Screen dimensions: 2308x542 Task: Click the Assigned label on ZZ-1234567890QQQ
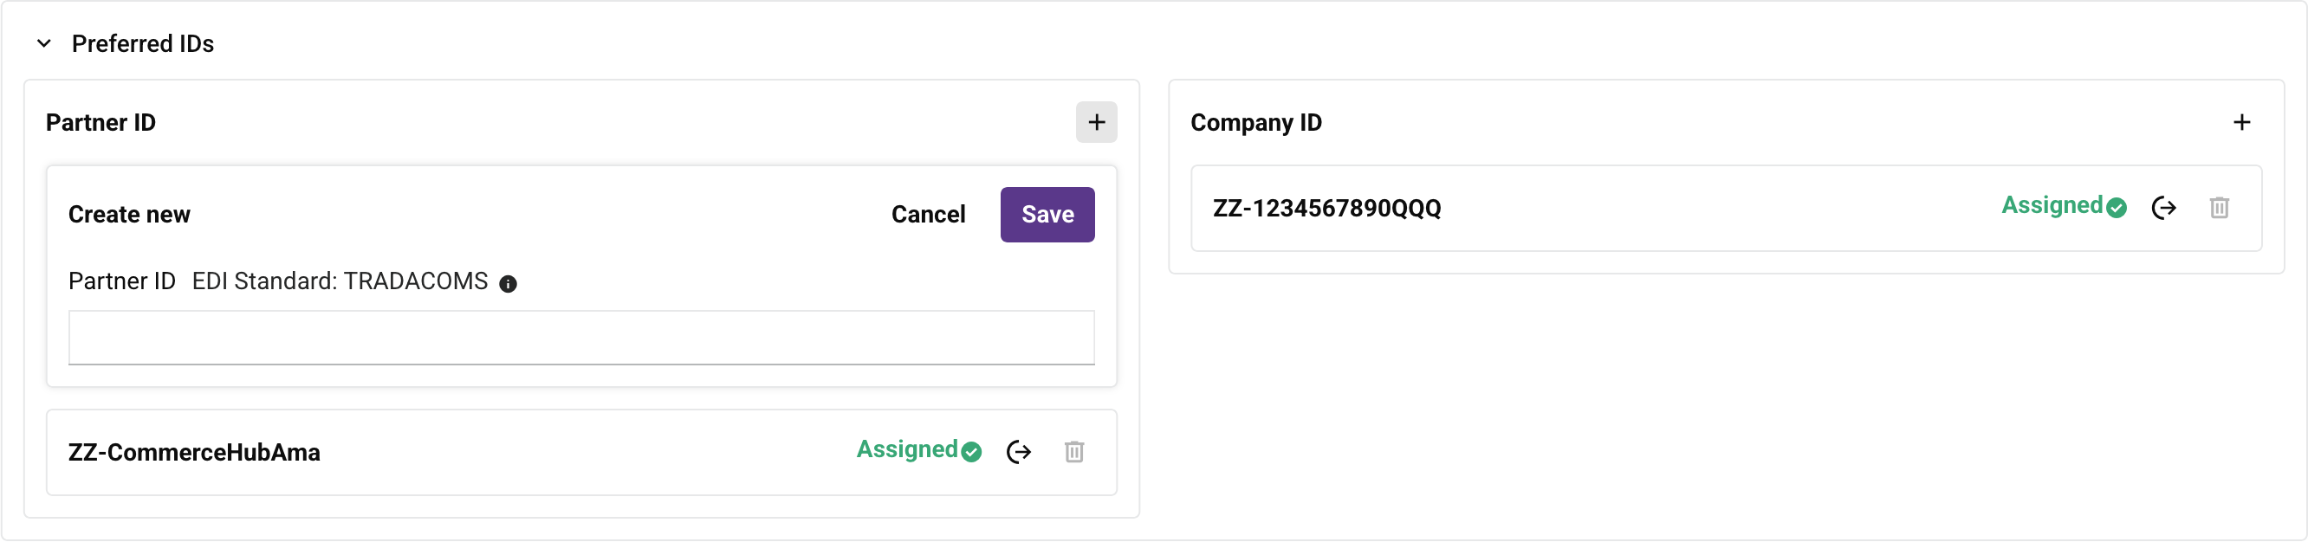tap(2054, 205)
